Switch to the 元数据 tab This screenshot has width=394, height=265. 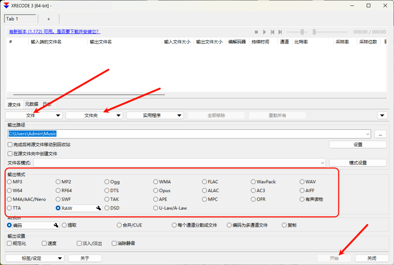click(32, 104)
